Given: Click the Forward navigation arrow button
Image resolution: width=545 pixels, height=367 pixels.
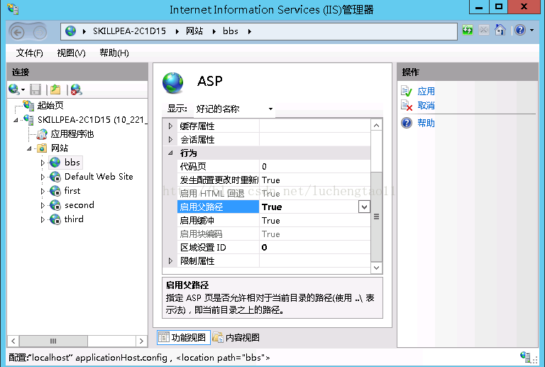Looking at the screenshot, I should (x=40, y=33).
